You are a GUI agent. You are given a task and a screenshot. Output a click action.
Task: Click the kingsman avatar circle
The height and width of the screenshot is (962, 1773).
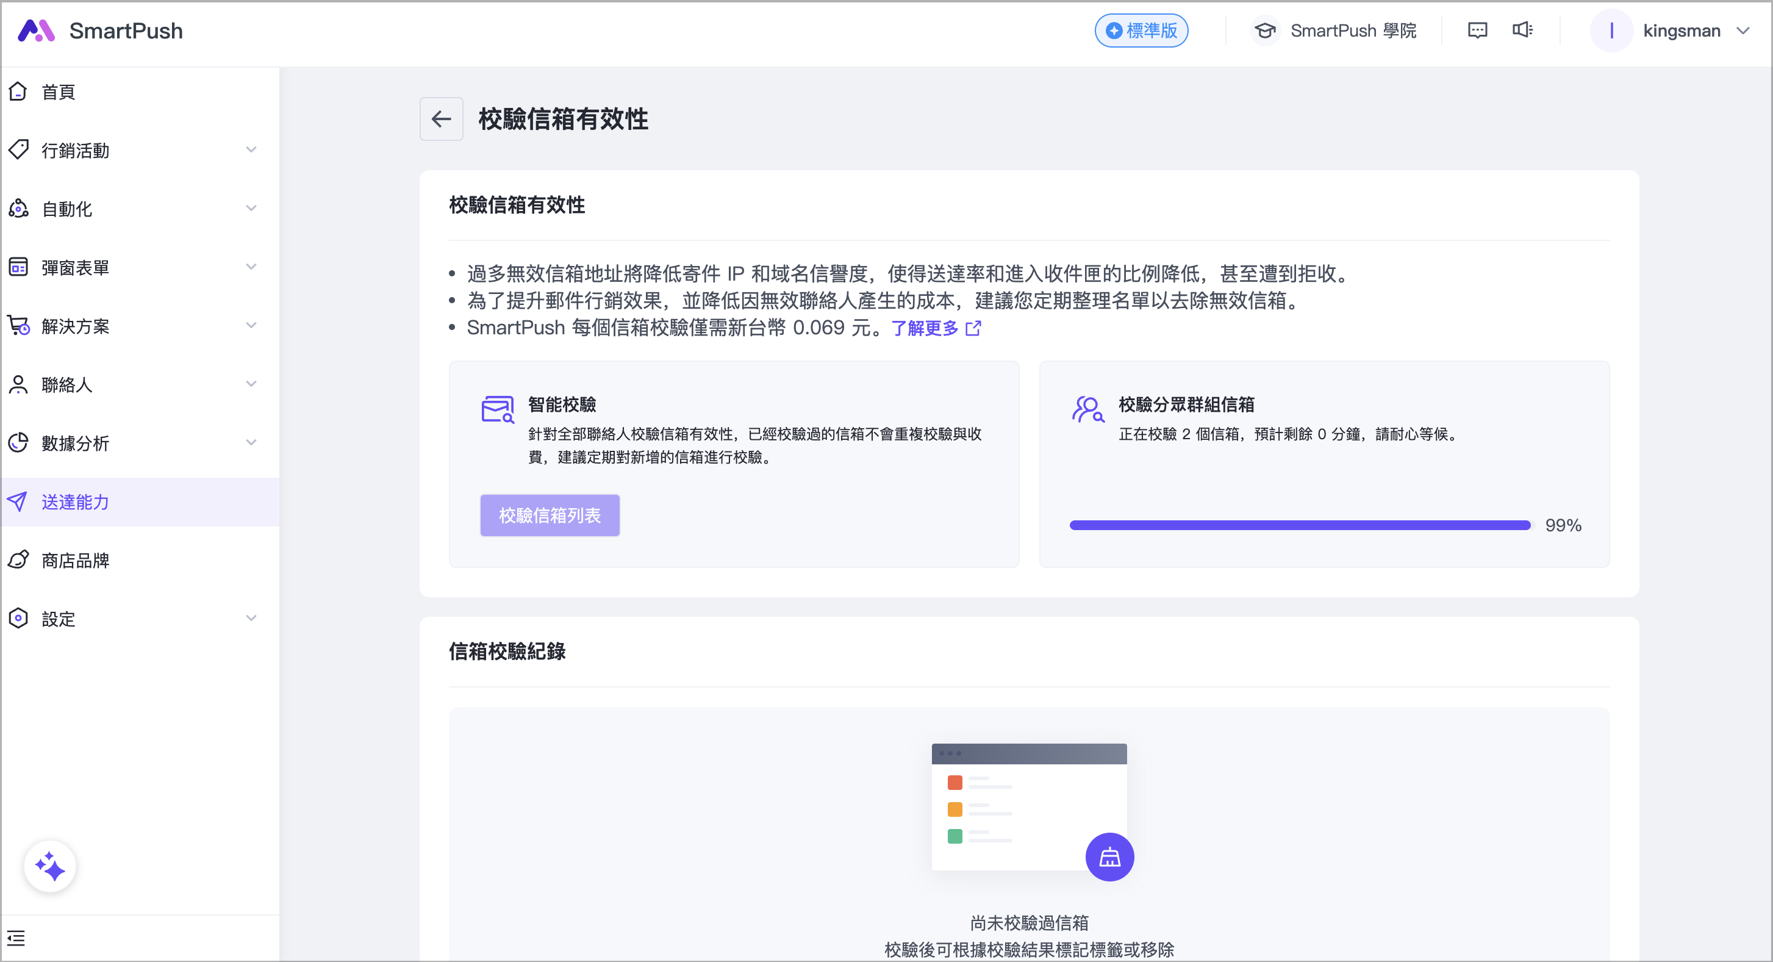point(1611,31)
